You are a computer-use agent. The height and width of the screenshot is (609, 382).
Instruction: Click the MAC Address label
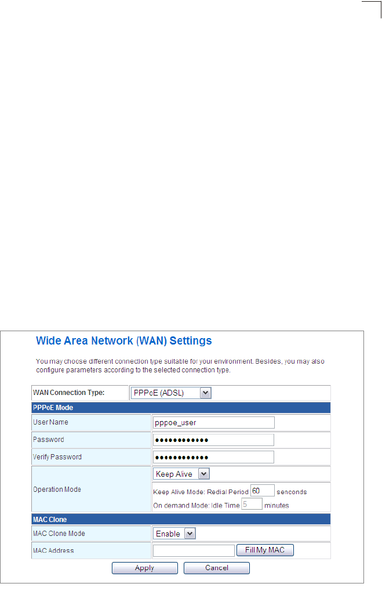(53, 550)
